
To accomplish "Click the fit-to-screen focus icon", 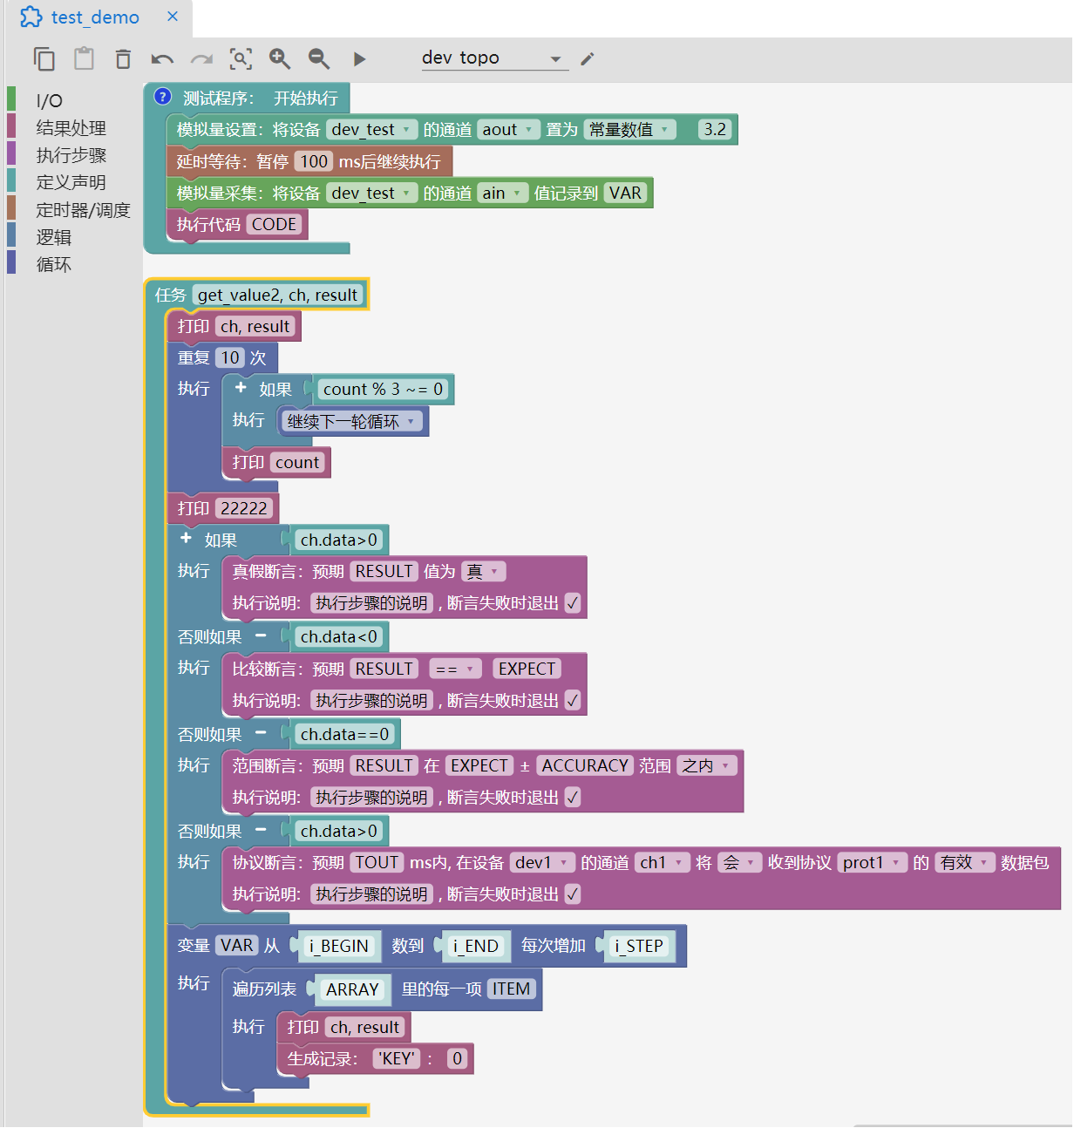I will click(241, 58).
